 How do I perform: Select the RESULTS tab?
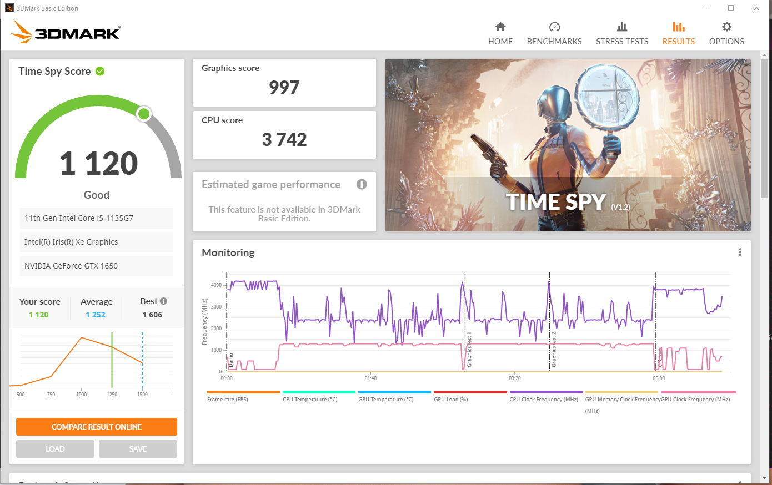[x=678, y=33]
